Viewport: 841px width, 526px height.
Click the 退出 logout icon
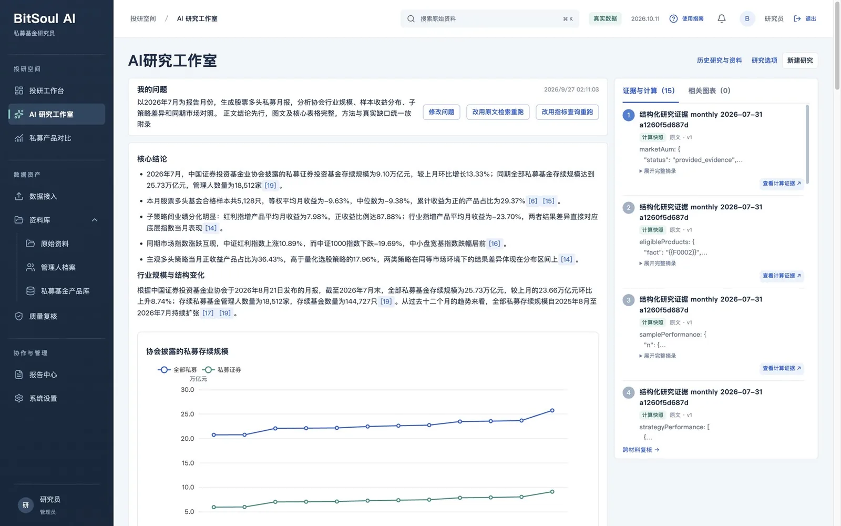[797, 18]
